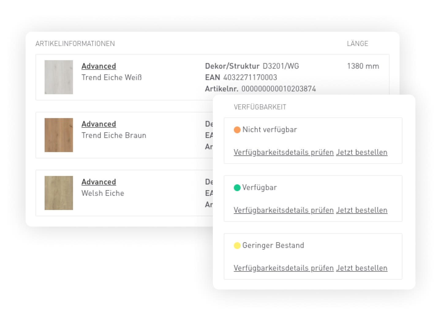
Task: Click the yellow 'Geringer Bestand' status dot
Action: tap(237, 246)
